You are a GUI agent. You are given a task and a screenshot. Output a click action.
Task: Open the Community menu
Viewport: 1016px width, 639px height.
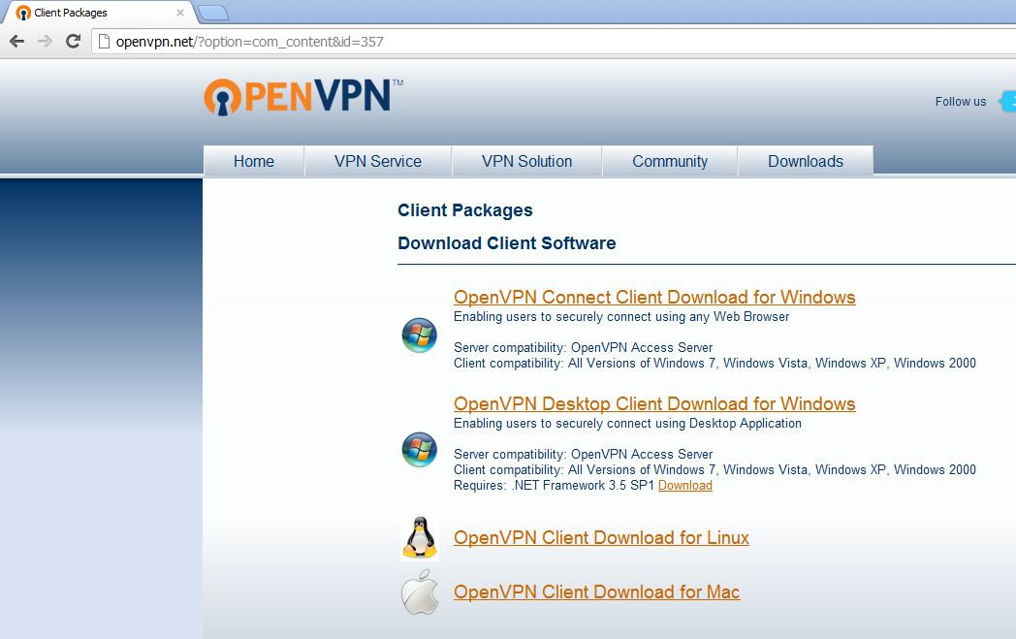[x=670, y=161]
